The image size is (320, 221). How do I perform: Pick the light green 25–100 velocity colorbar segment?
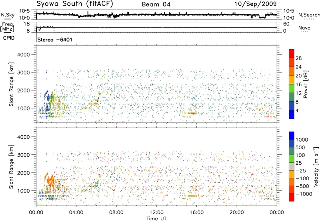tap(292, 159)
